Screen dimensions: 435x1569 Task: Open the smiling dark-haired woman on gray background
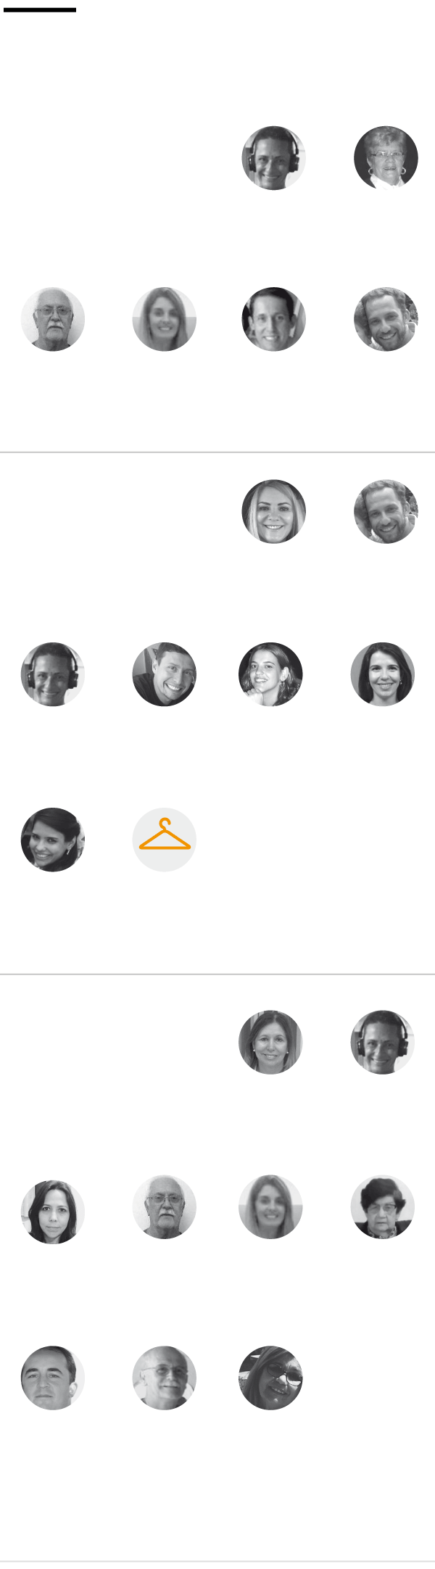(x=383, y=674)
